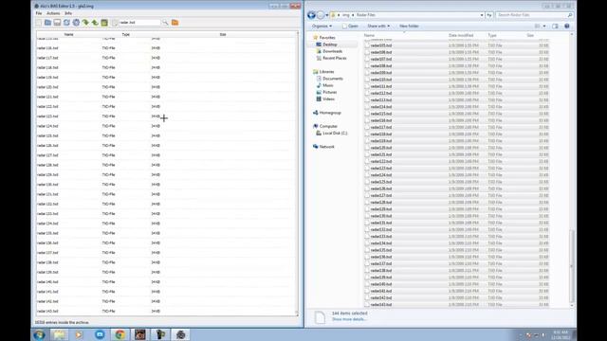Sort Explorer files by Date modified header
Screen dimensions: 607x341
(461, 35)
